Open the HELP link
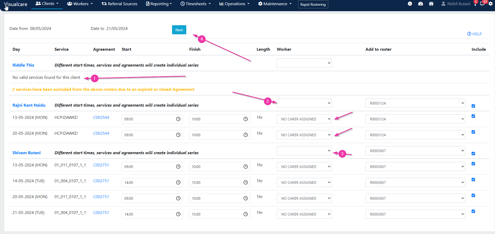Image resolution: width=495 pixels, height=234 pixels. click(474, 34)
